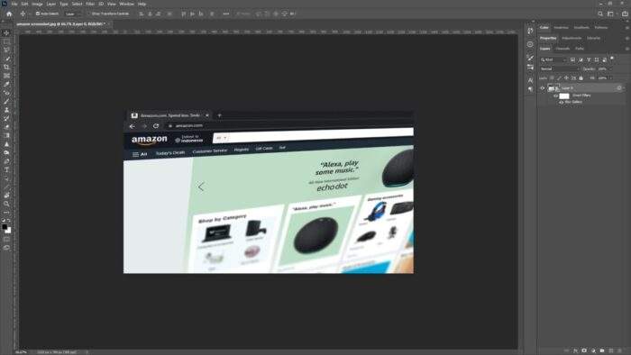The height and width of the screenshot is (355, 631).
Task: Select the Clone Stamp tool
Action: (6, 110)
